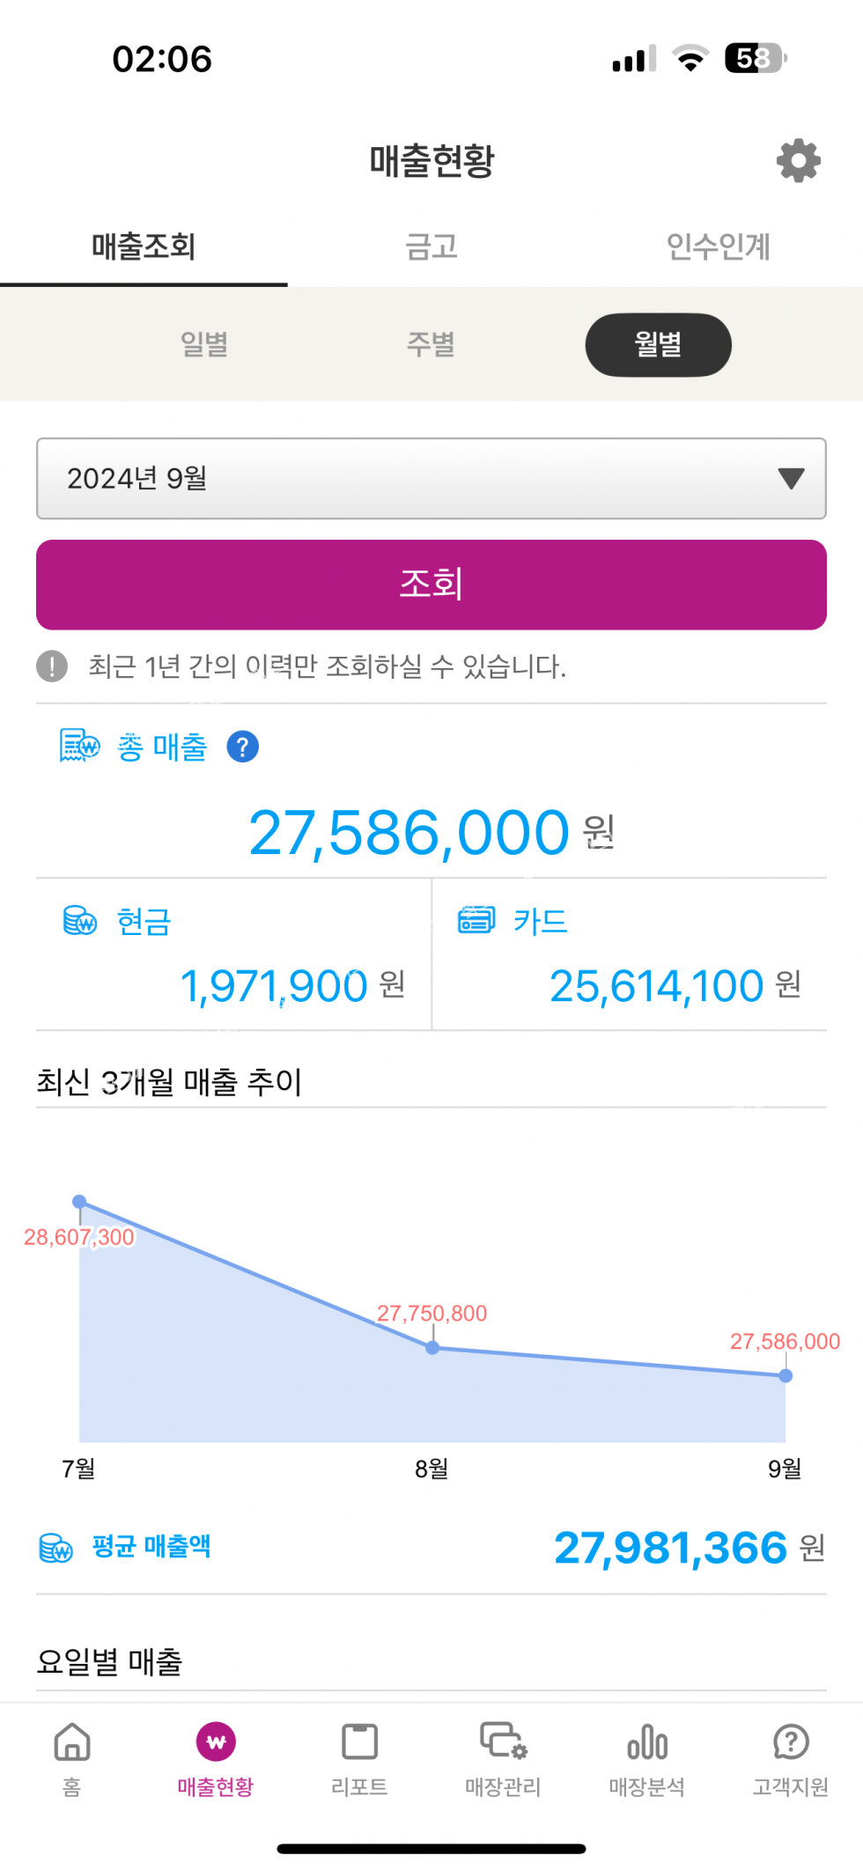Tap the total sales help icon
The height and width of the screenshot is (1870, 863).
point(243,747)
